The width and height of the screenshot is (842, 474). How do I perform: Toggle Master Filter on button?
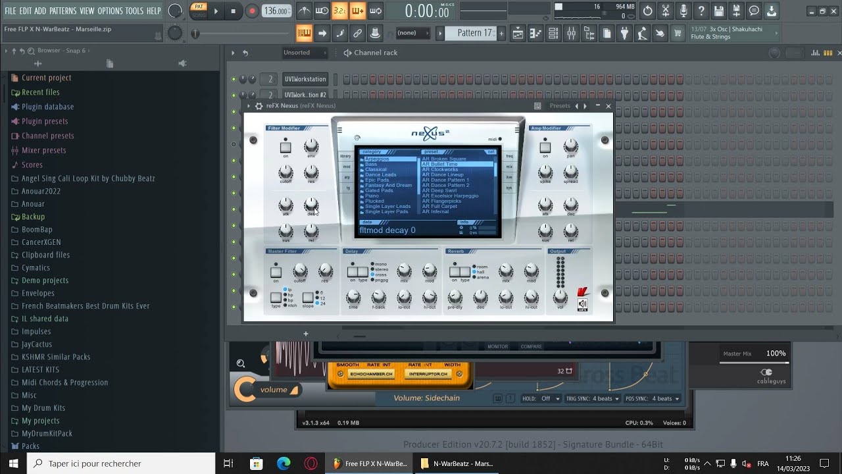click(x=276, y=273)
